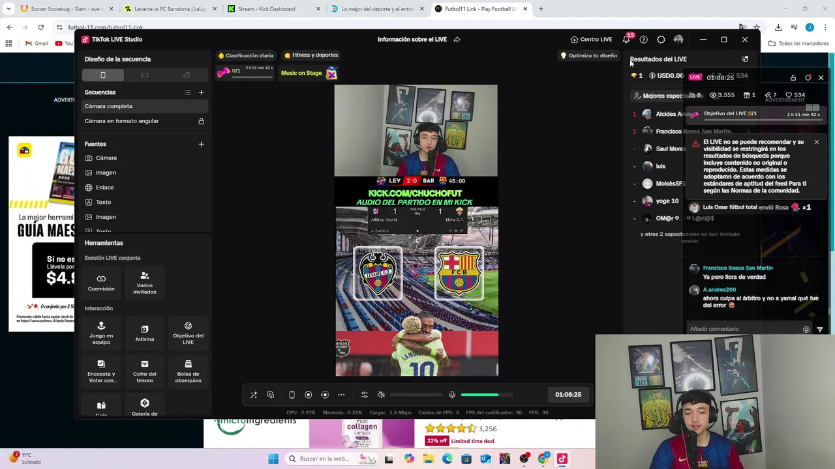Viewport: 835px width, 469px height.
Task: Open Encuesta y Votar tool
Action: [101, 371]
